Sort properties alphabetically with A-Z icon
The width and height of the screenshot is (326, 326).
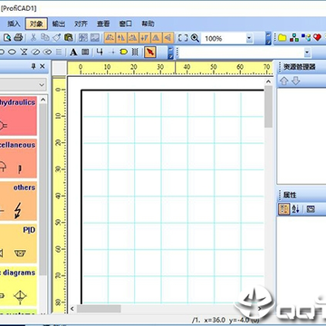pyautogui.click(x=296, y=209)
